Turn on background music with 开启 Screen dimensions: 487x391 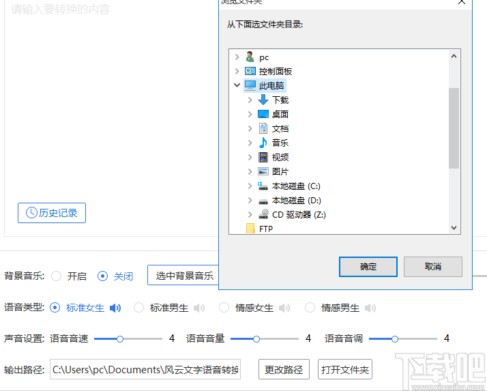[x=56, y=276]
